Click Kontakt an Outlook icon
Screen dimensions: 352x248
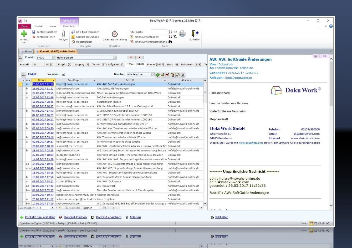pos(73,37)
